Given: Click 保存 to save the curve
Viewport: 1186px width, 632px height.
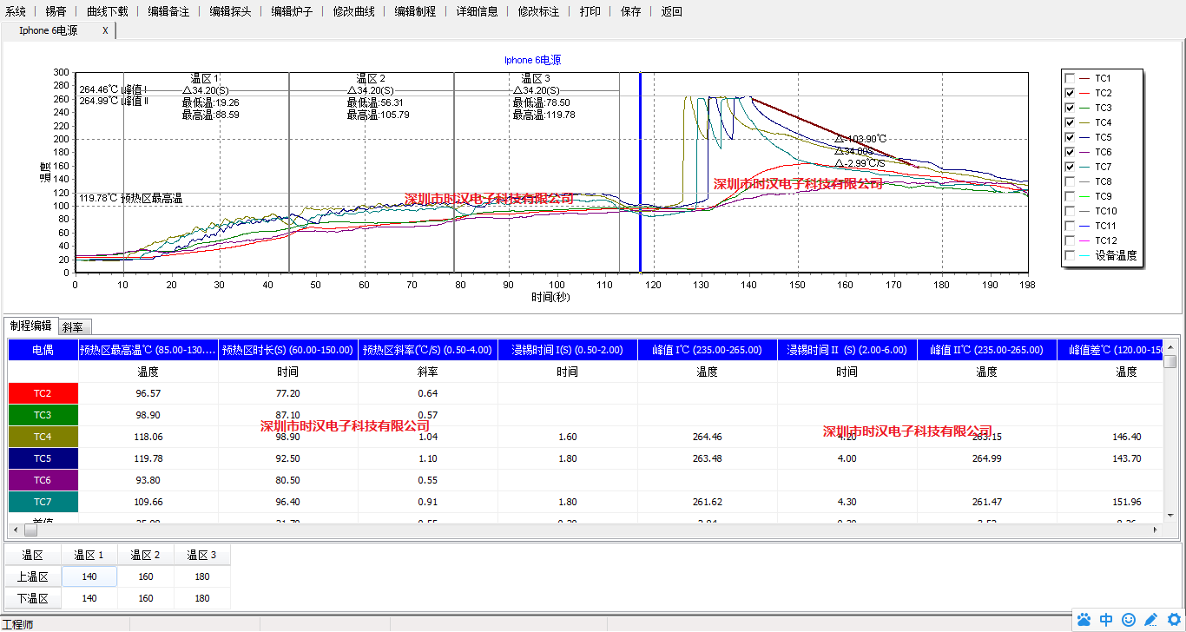Looking at the screenshot, I should [x=631, y=11].
